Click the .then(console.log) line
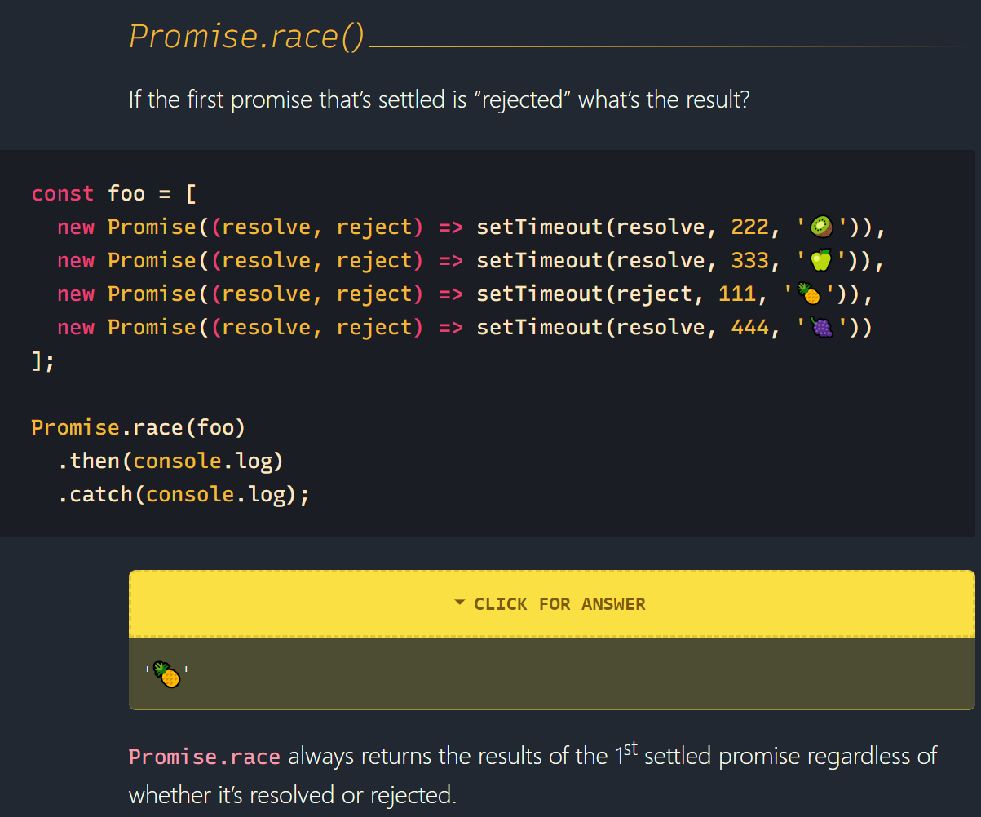 (170, 461)
